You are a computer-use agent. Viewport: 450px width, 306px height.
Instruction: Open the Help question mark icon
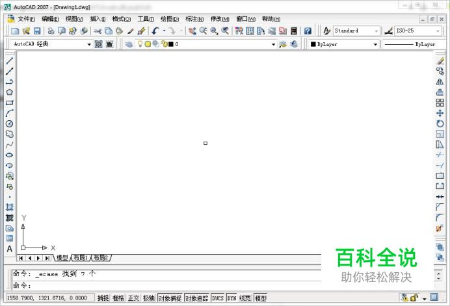tap(308, 31)
